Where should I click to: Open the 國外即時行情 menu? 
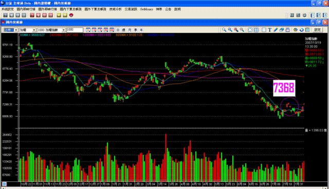pyautogui.click(x=48, y=9)
